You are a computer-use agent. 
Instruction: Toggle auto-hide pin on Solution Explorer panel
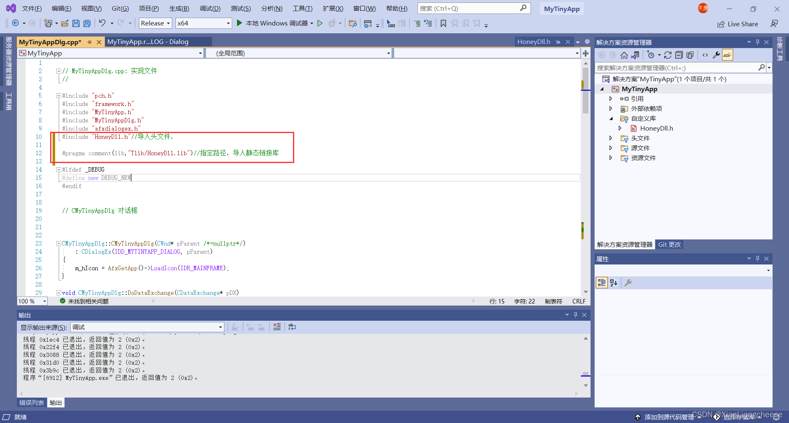757,42
